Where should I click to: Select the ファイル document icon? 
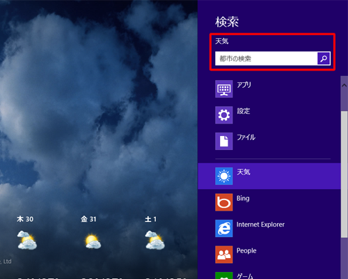click(x=224, y=141)
